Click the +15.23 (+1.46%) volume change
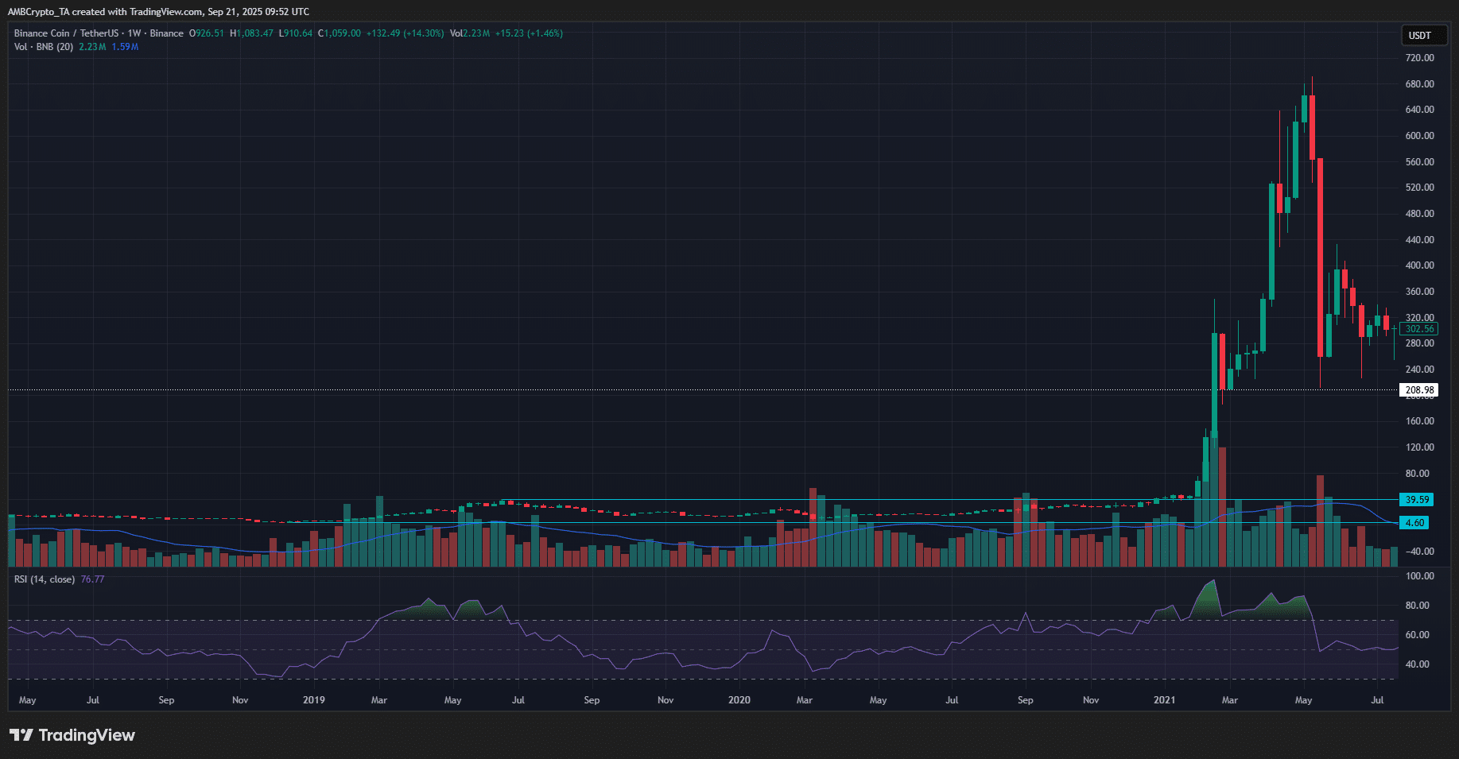The width and height of the screenshot is (1459, 759). (x=529, y=33)
